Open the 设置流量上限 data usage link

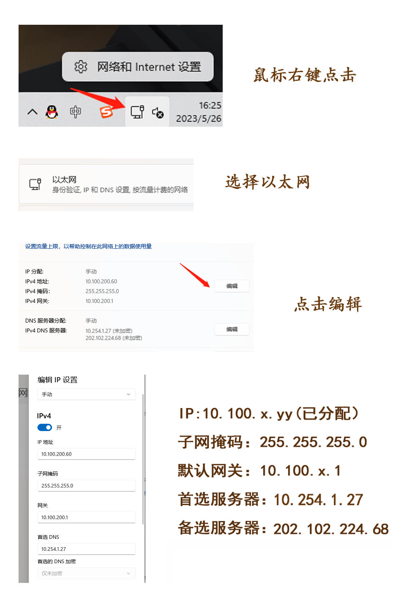(x=88, y=246)
